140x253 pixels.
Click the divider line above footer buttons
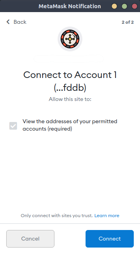(x=70, y=224)
